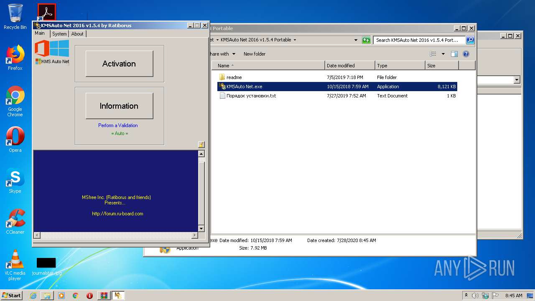The image size is (535, 301).
Task: Open Internet Explorer from the taskbar
Action: pos(33,296)
